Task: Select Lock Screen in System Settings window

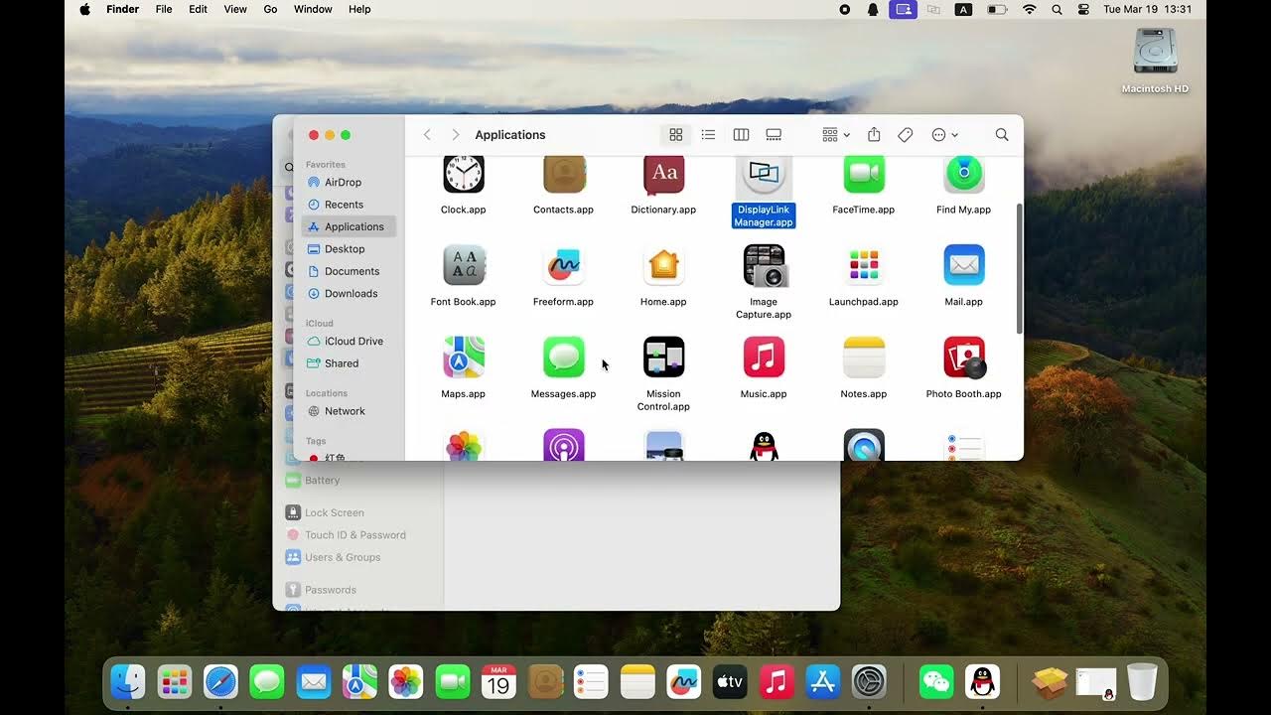Action: [x=334, y=513]
